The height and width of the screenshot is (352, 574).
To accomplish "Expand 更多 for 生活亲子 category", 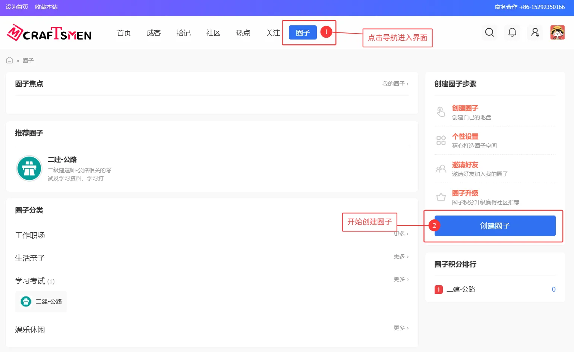I will (x=401, y=257).
